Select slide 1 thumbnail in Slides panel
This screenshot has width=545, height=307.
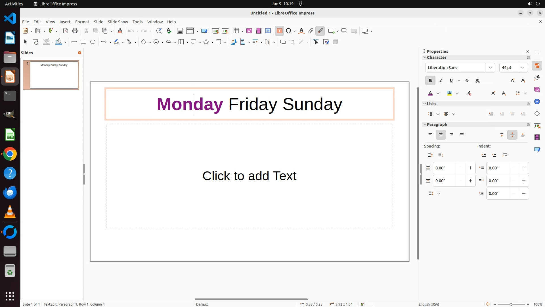click(54, 75)
